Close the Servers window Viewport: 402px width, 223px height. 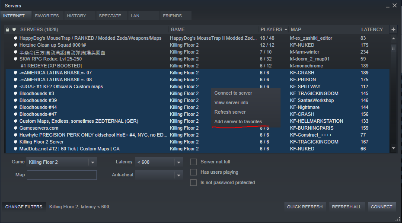pyautogui.click(x=394, y=6)
